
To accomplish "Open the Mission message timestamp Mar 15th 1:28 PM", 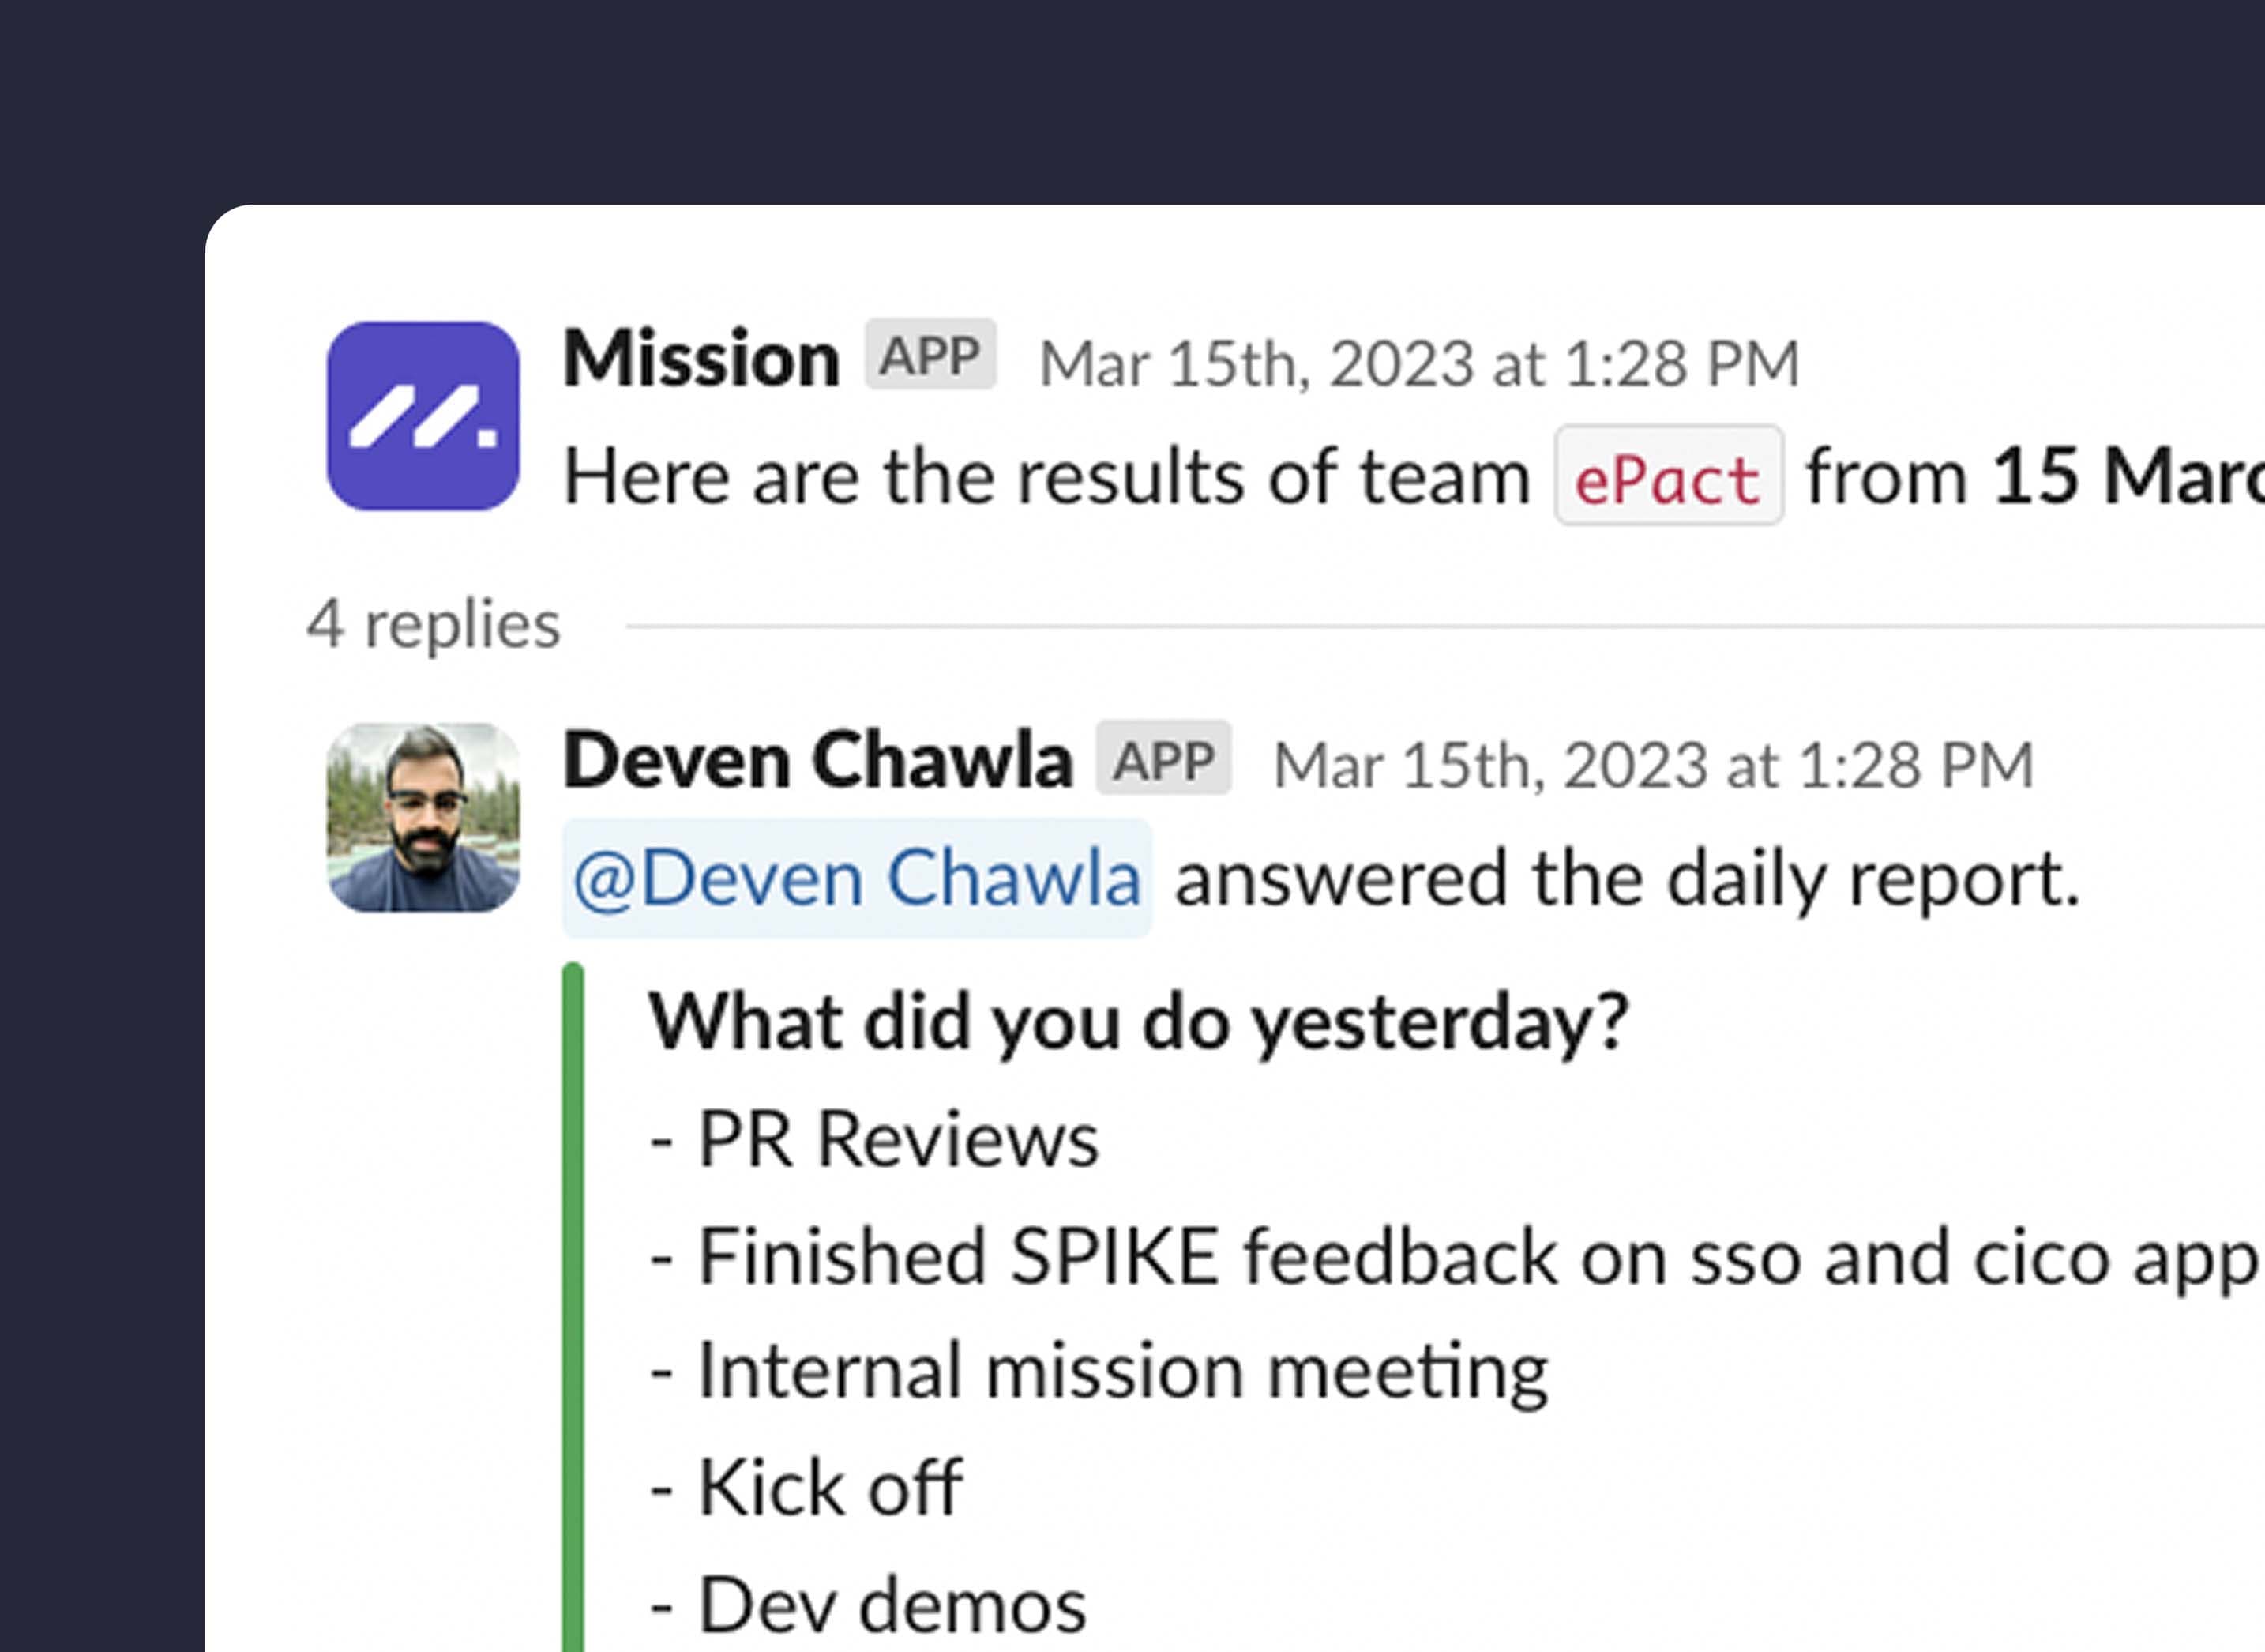I will 1419,363.
